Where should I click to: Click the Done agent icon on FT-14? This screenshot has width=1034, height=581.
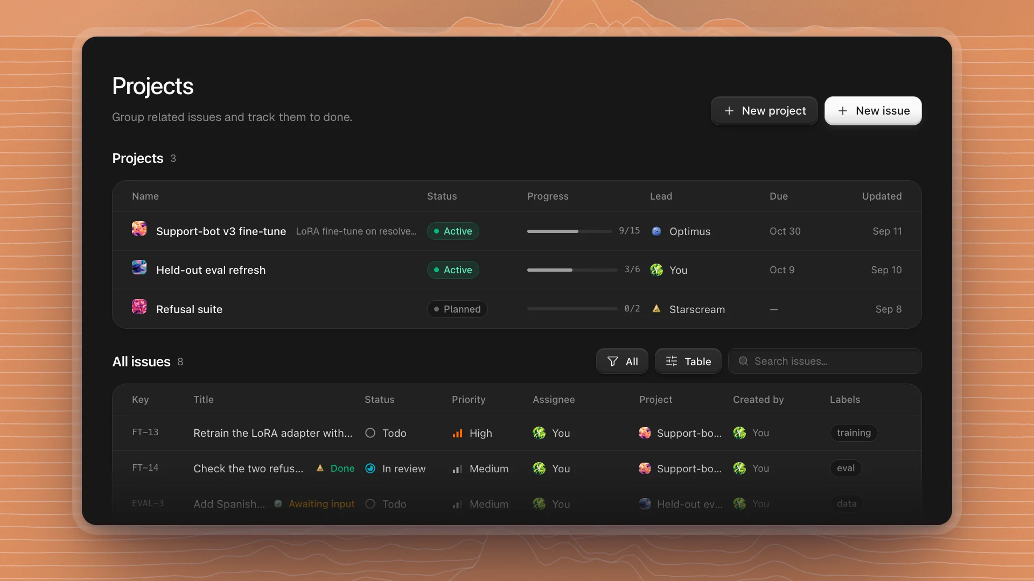[x=320, y=469]
